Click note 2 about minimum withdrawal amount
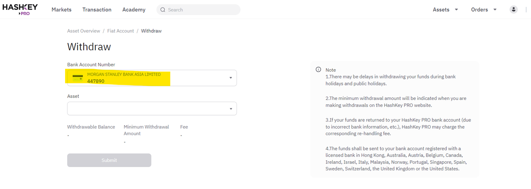Viewport: 531px width, 189px height. click(396, 102)
